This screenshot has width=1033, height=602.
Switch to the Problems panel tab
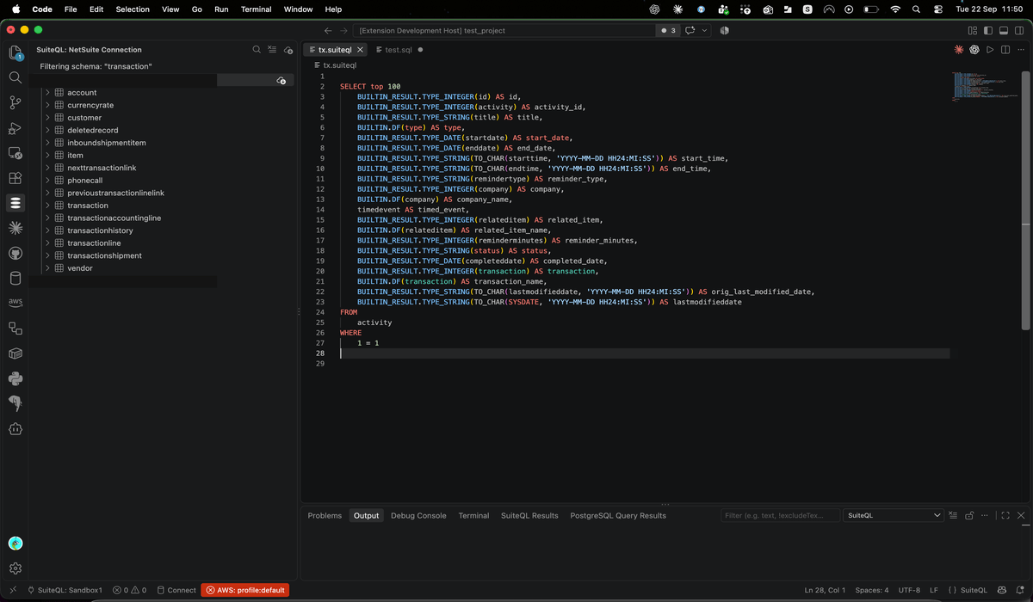[x=325, y=515]
